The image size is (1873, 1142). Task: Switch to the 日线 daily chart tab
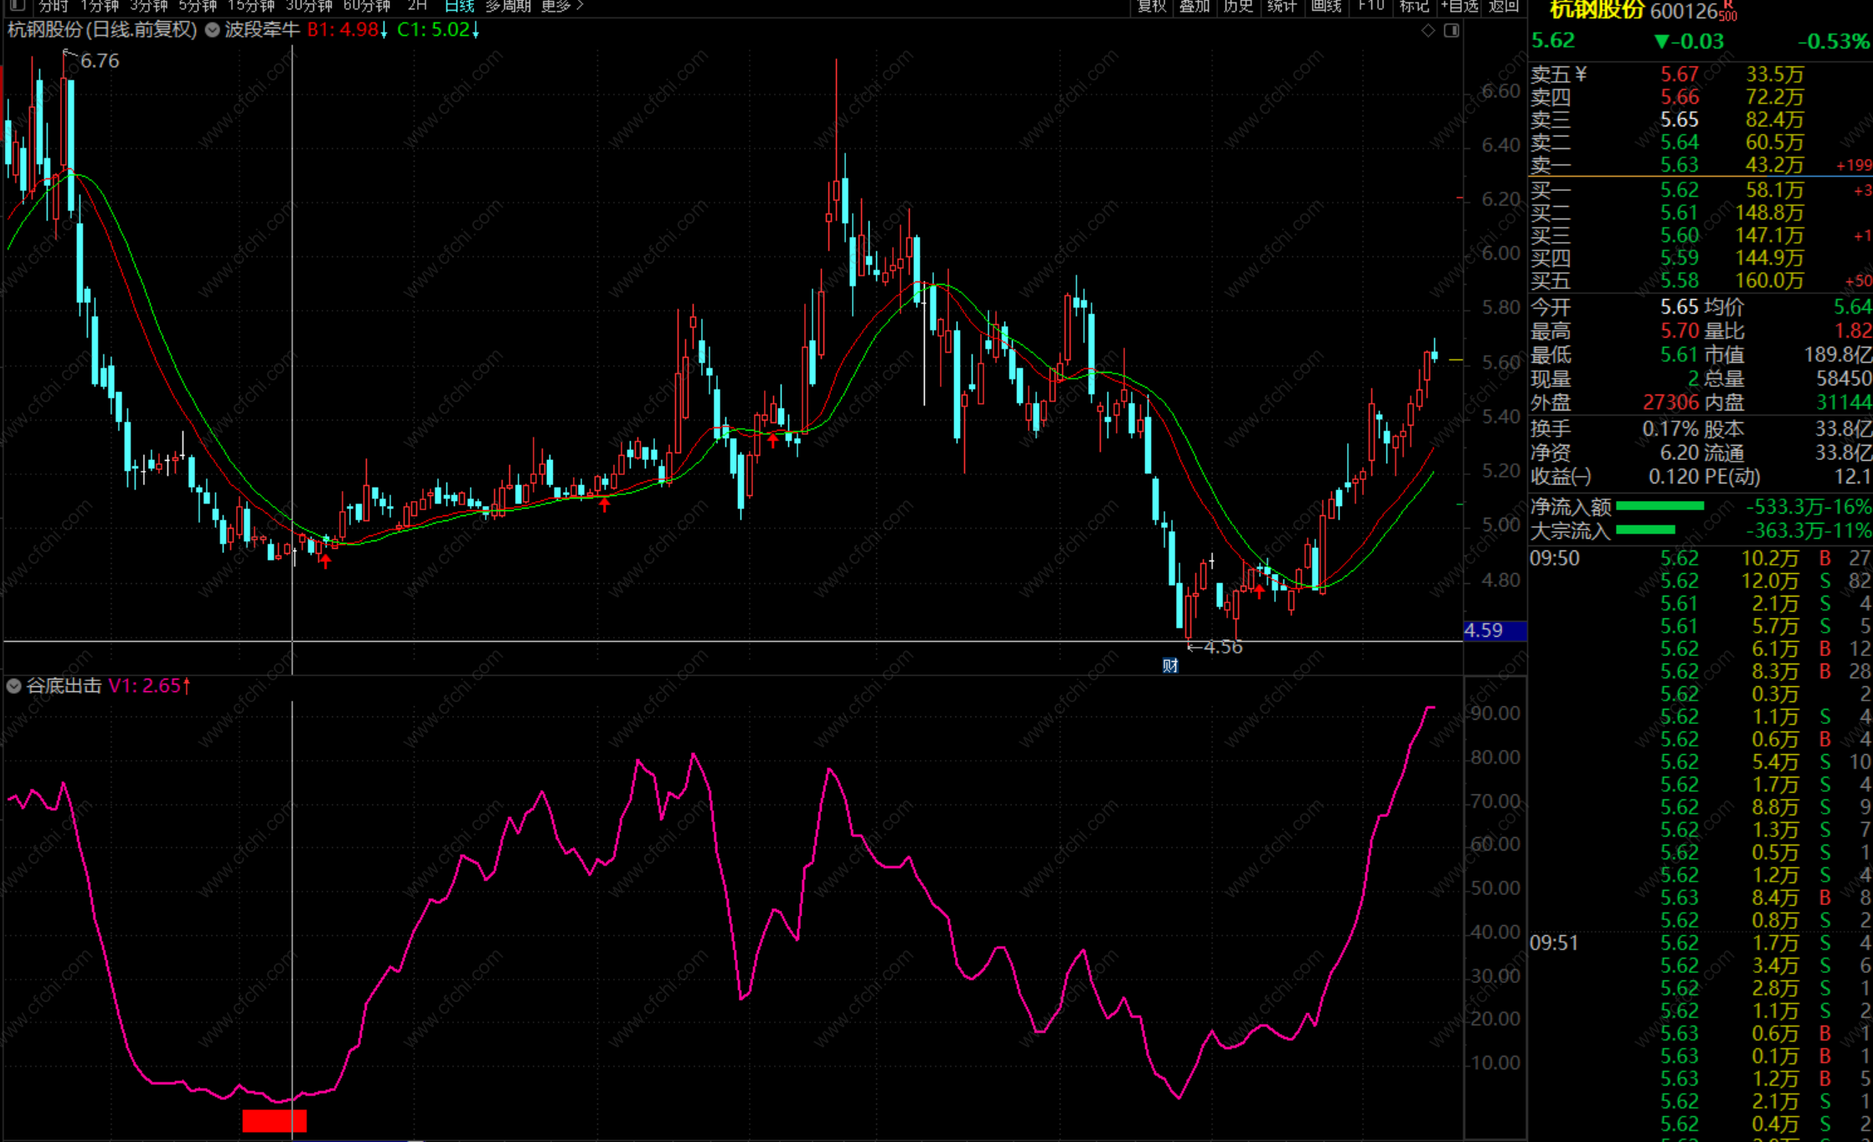pyautogui.click(x=459, y=6)
